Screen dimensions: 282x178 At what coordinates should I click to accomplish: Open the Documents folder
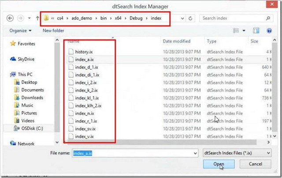click(x=29, y=90)
